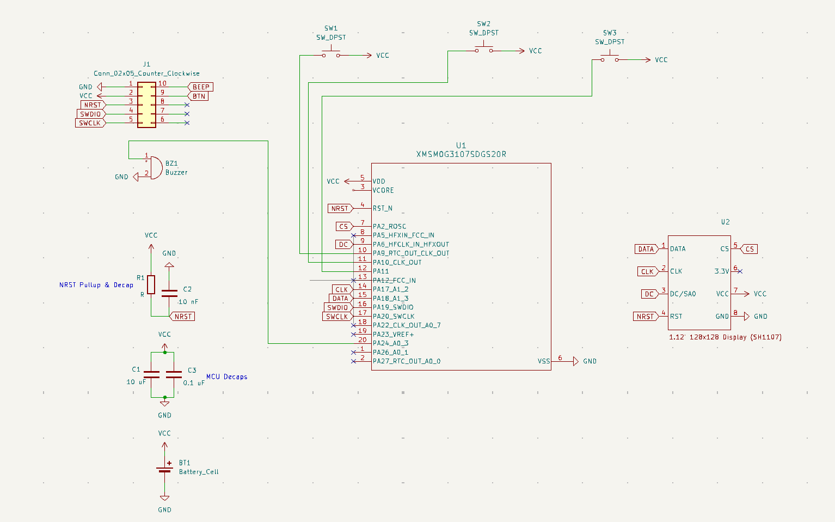Click the GND symbol on U2 pin 8
This screenshot has height=522, width=835.
[746, 316]
